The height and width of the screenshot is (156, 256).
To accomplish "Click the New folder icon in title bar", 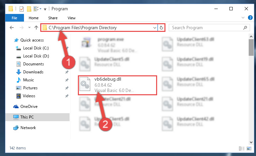I will point(29,9).
